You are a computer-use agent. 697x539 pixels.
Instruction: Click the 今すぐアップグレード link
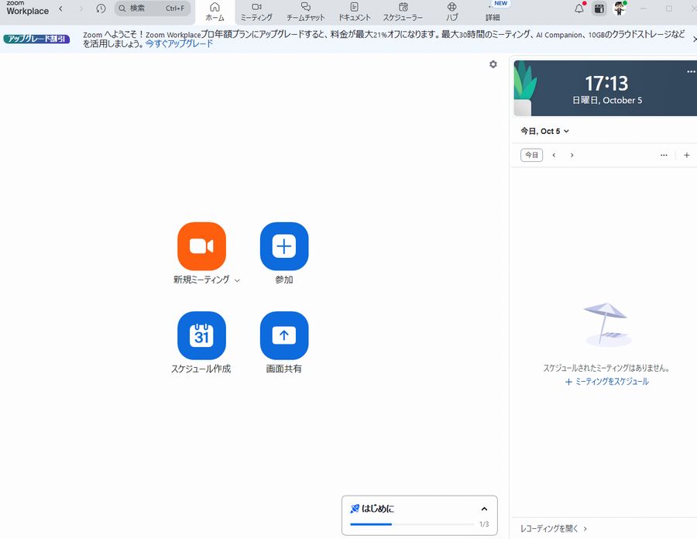coord(180,44)
